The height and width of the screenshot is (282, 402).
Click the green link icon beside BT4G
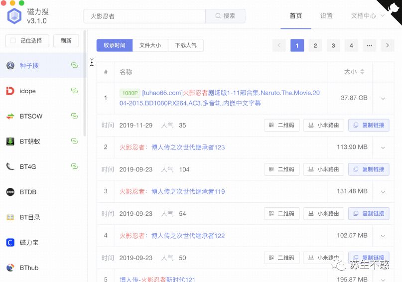(74, 166)
